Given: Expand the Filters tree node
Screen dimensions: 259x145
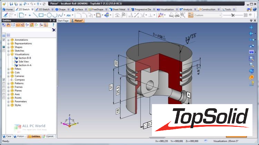Looking at the screenshot, I should click(8, 69).
